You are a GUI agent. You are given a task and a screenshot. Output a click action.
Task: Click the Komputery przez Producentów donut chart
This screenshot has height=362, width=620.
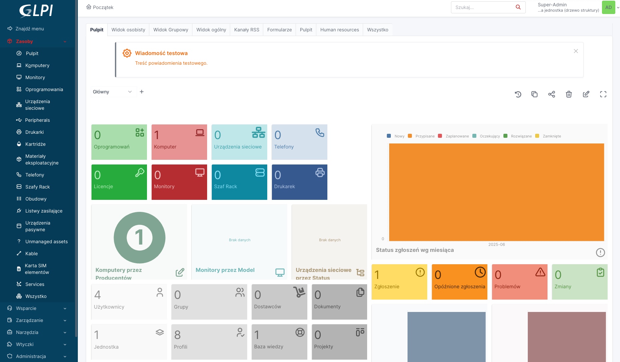(139, 238)
